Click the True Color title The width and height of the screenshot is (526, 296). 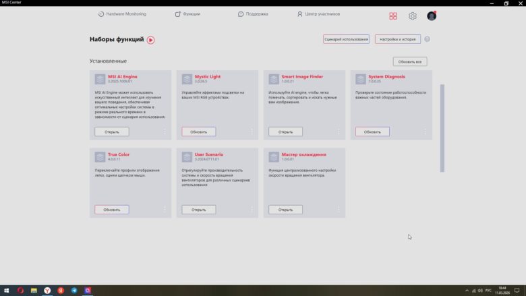click(x=119, y=154)
